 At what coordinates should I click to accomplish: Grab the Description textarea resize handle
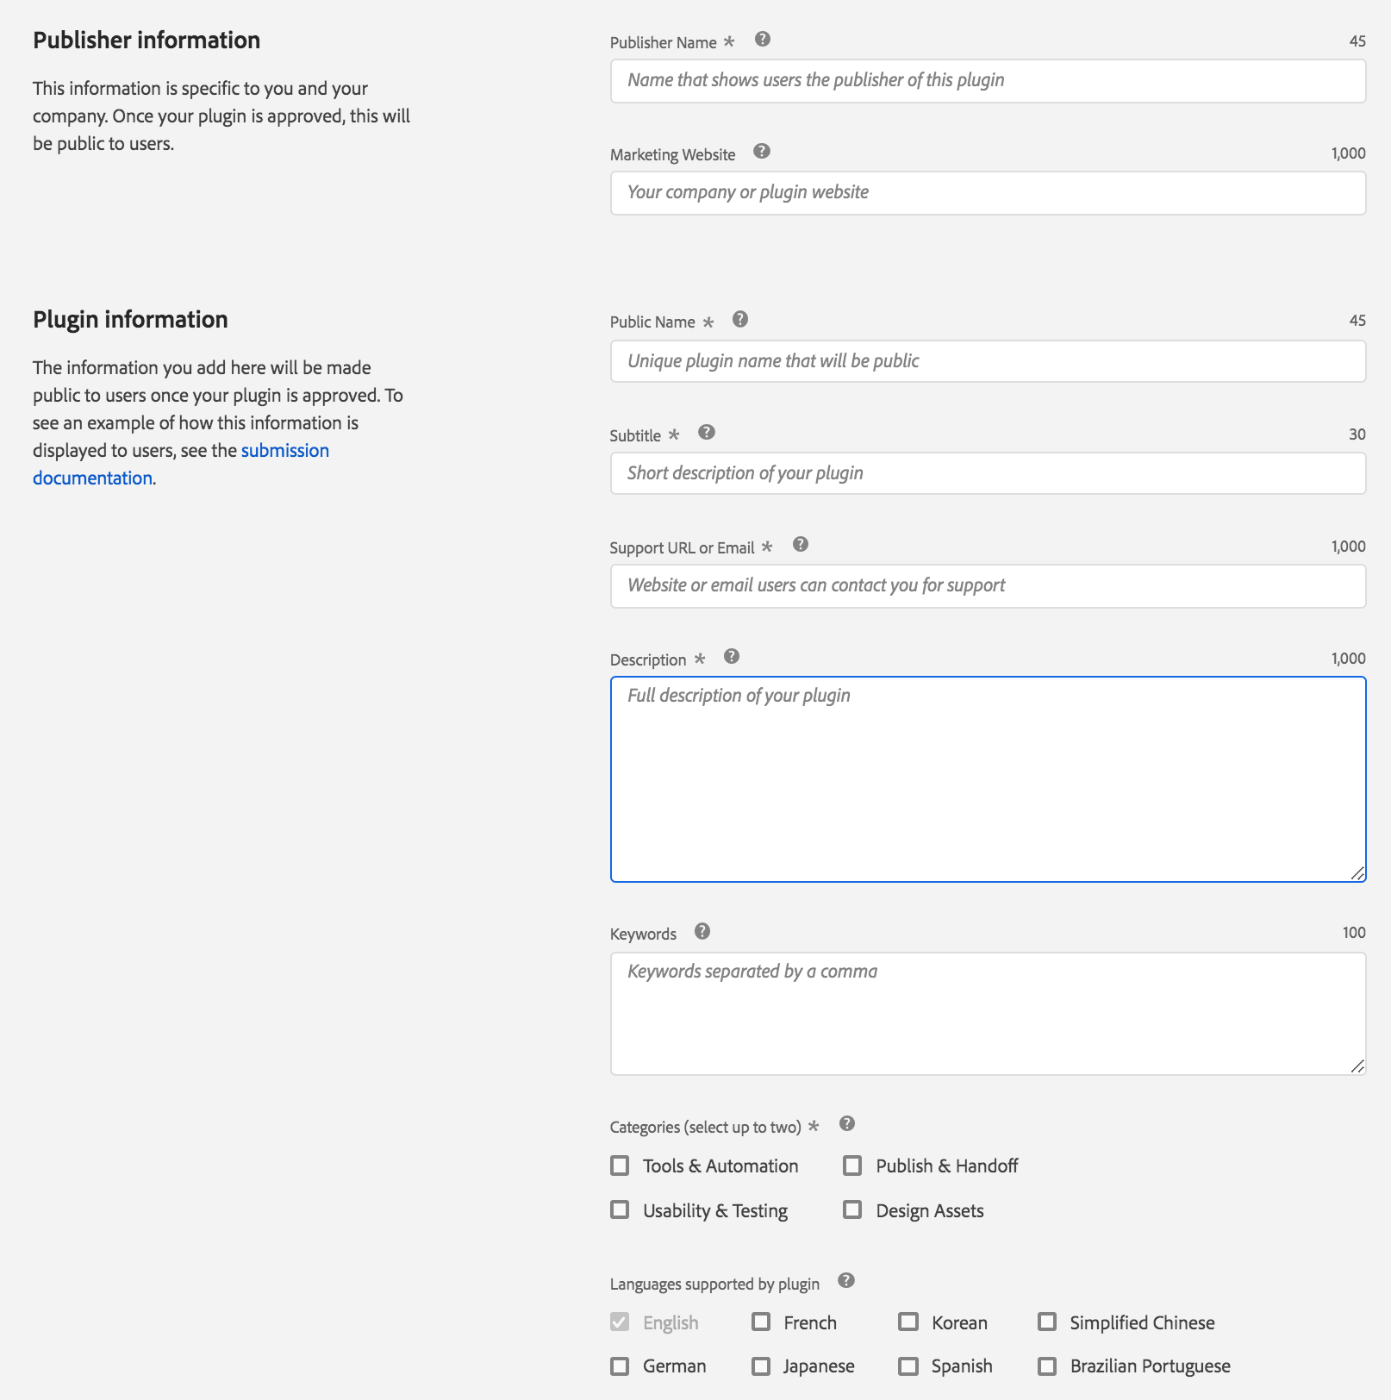click(1357, 873)
